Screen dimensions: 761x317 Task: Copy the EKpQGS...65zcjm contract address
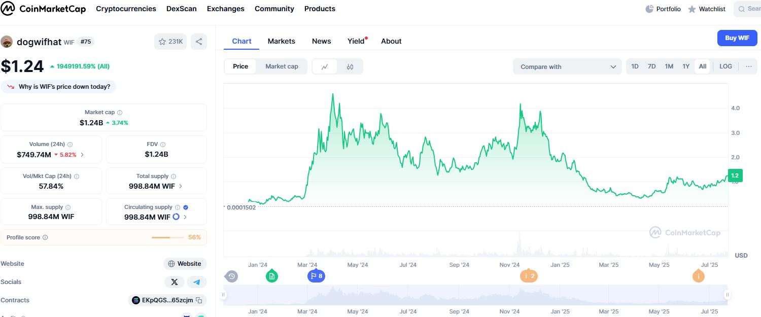(x=199, y=300)
